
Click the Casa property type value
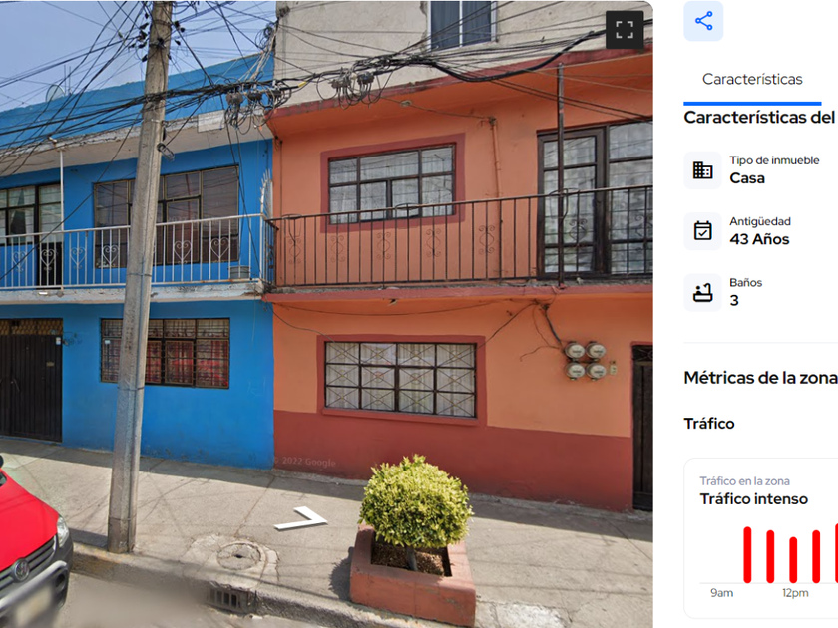747,178
